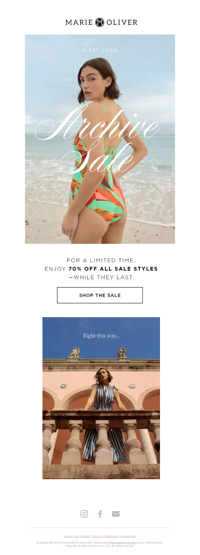This screenshot has height=555, width=200.
Task: Click the info@marieoliver.com email address
Action: click(x=122, y=542)
